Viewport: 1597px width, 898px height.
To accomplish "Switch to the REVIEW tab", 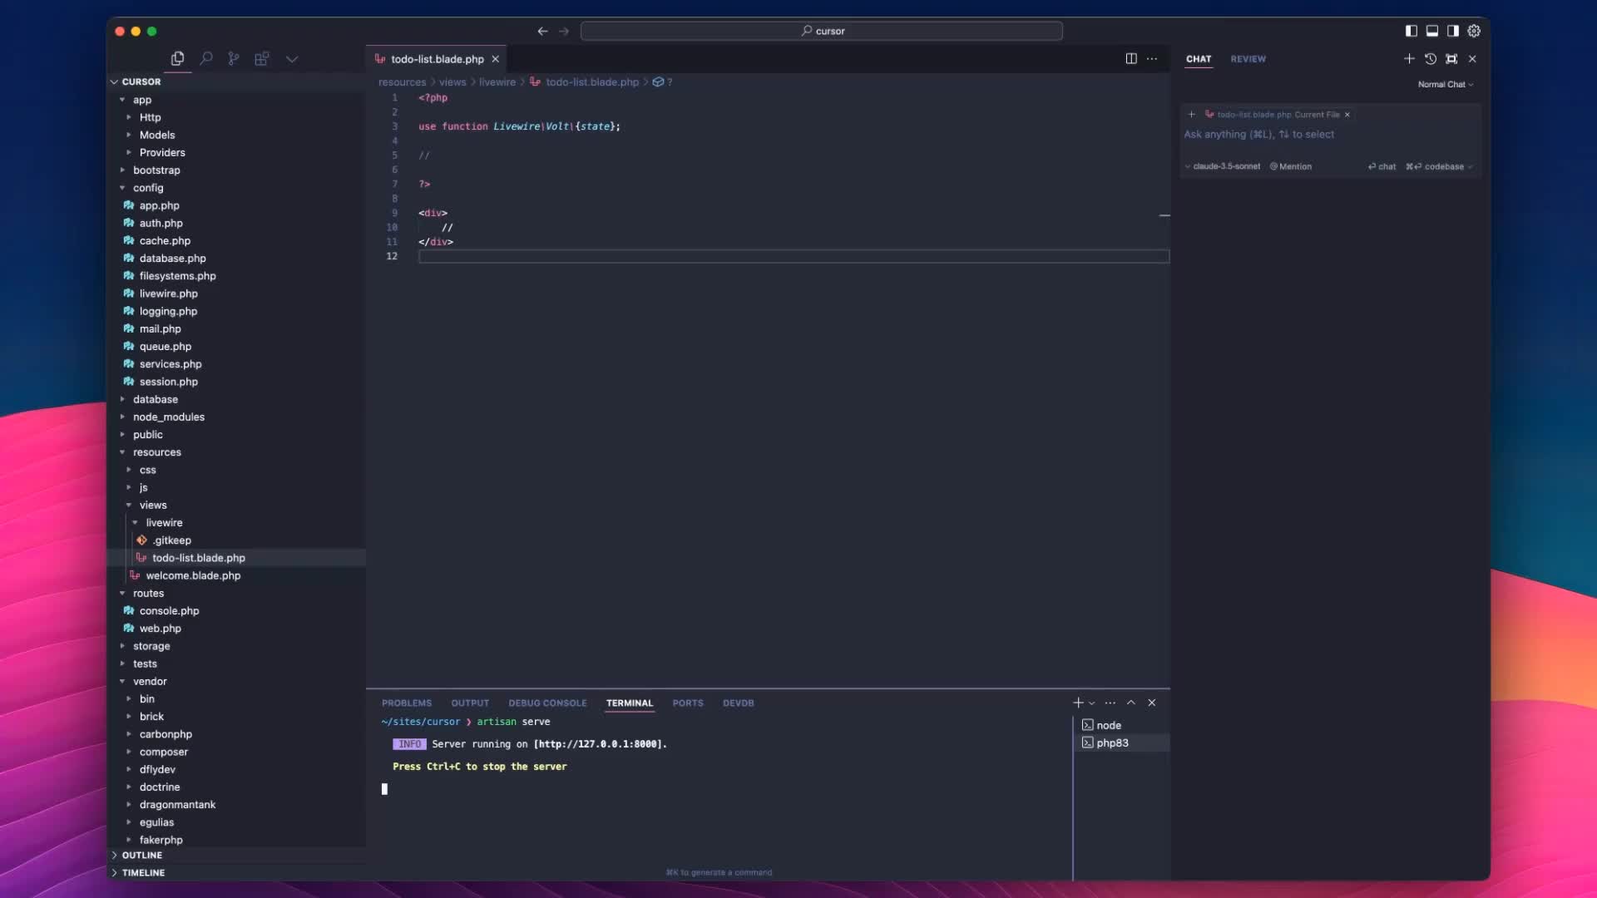I will pos(1248,59).
